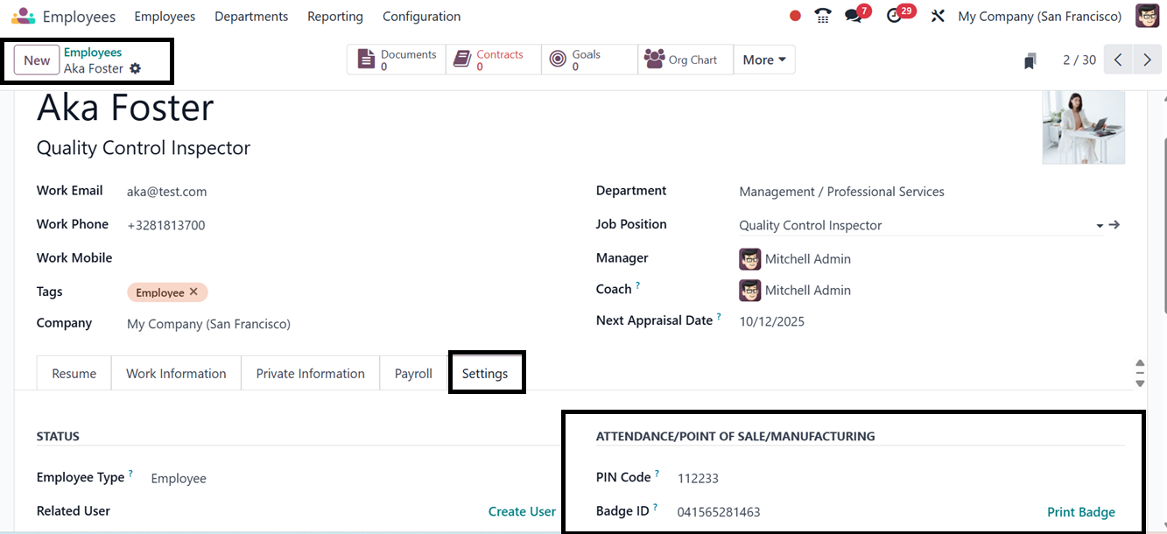Remove the Employee tag

point(193,292)
